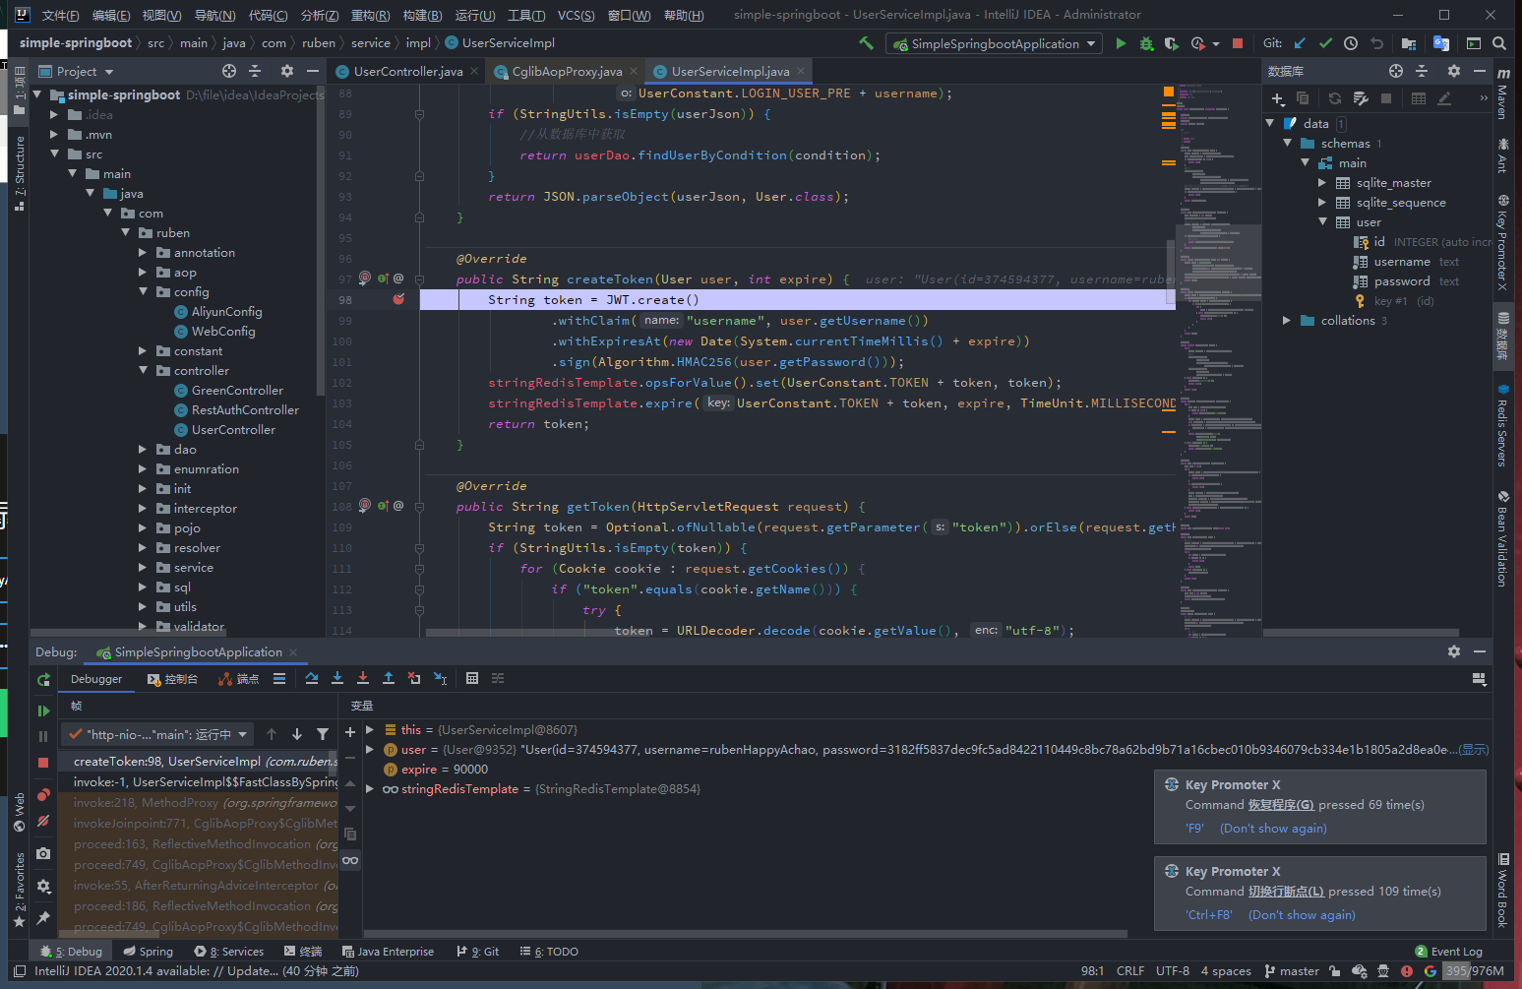Click the Translate plugin toolbar icon

point(1441,43)
